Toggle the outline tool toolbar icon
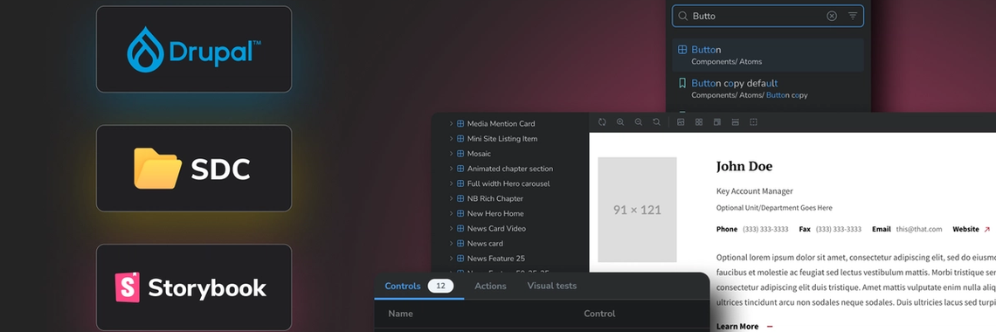This screenshot has height=332, width=996. (754, 122)
